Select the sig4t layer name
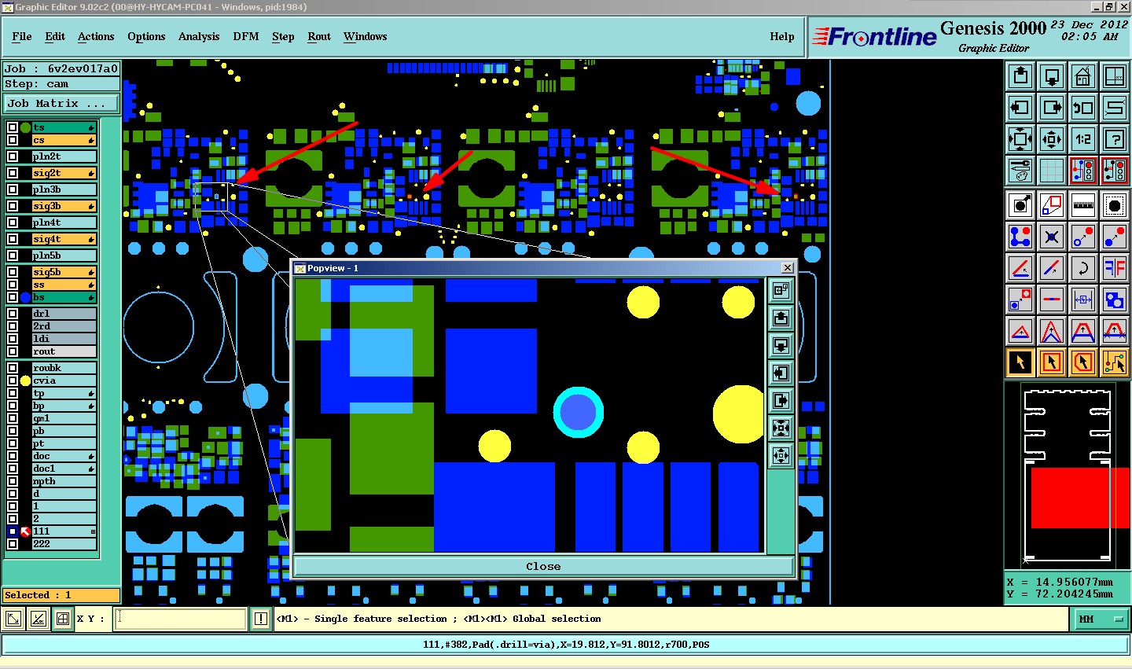This screenshot has width=1132, height=669. [x=64, y=239]
